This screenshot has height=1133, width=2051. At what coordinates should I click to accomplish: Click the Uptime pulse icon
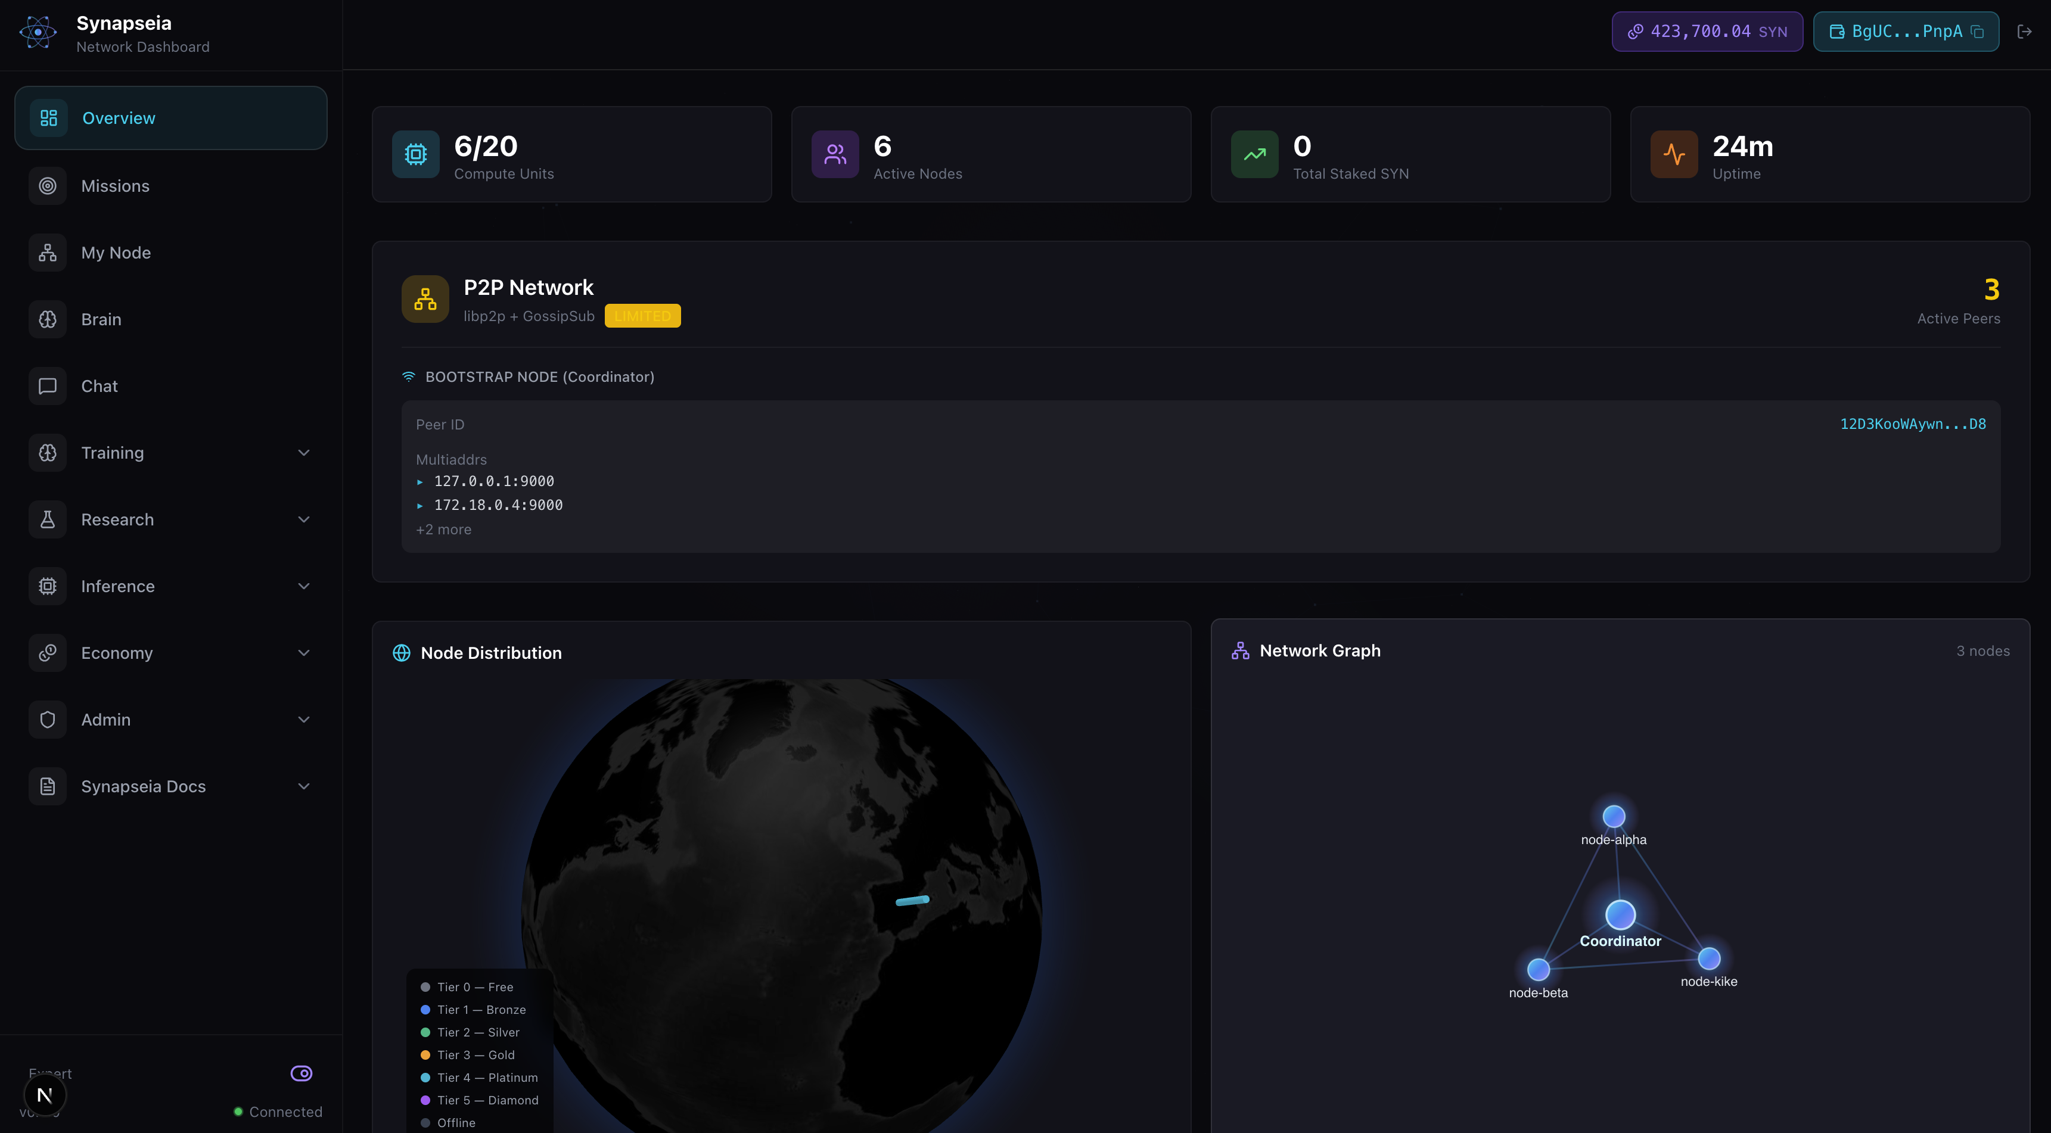tap(1674, 154)
